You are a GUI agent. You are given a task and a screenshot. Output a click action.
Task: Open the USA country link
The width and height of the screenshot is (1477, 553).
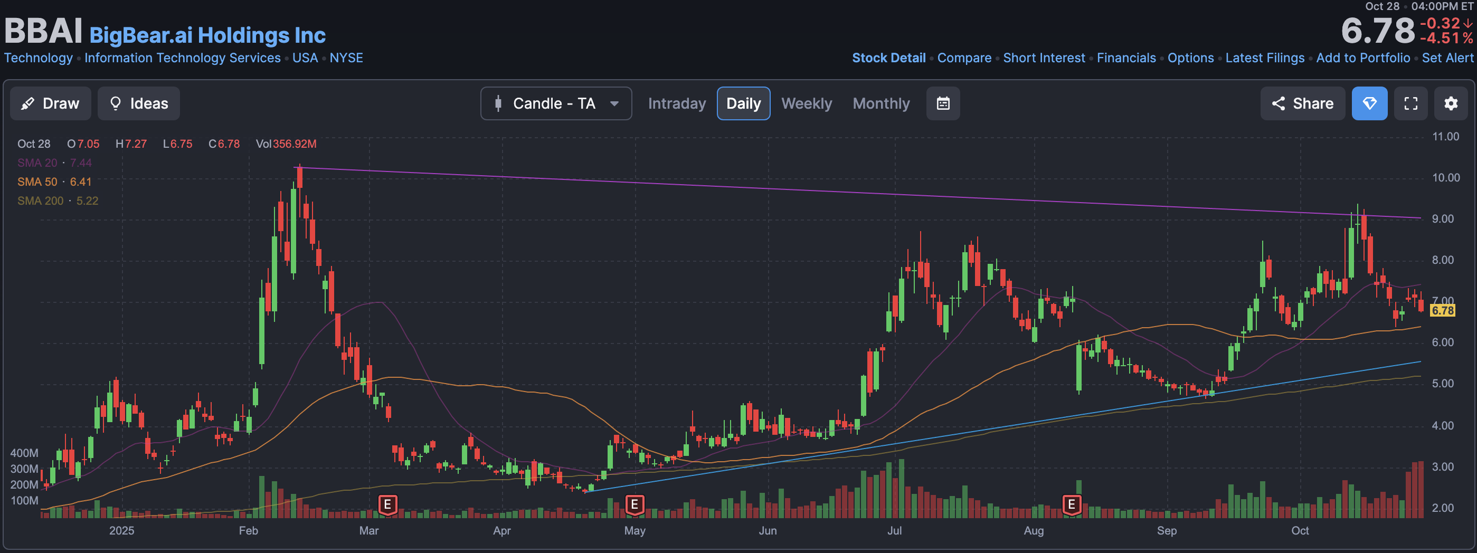click(x=305, y=58)
